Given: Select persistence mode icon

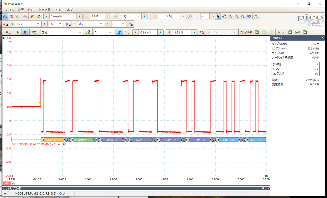Looking at the screenshot, I should point(11,16).
